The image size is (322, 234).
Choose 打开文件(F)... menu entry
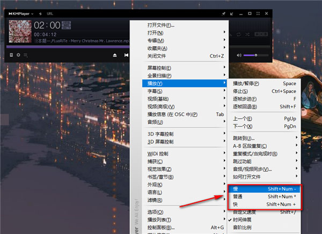coord(185,25)
